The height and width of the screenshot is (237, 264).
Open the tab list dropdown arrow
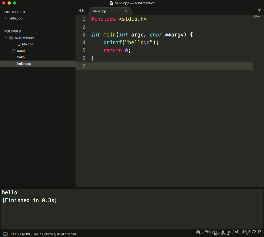point(259,11)
